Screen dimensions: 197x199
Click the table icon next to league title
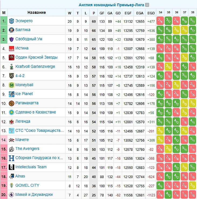pyautogui.click(x=147, y=5)
